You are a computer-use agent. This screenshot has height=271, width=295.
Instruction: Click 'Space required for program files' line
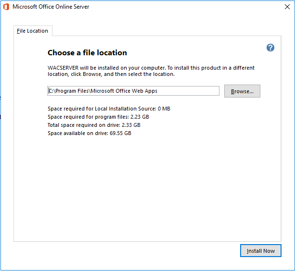coord(98,117)
